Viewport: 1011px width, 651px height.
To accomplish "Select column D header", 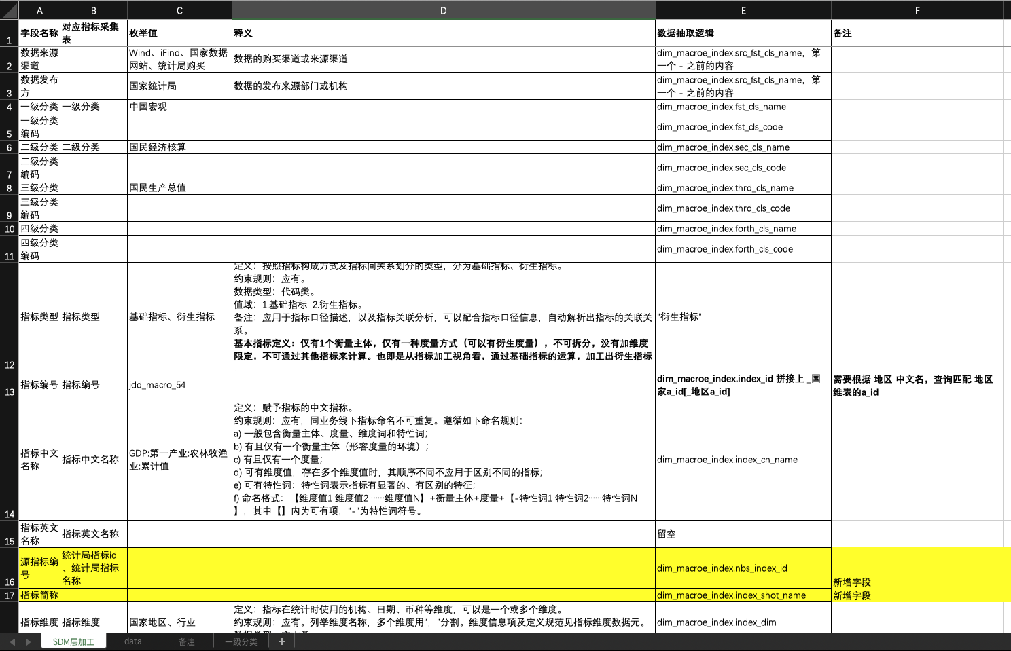I will [444, 10].
